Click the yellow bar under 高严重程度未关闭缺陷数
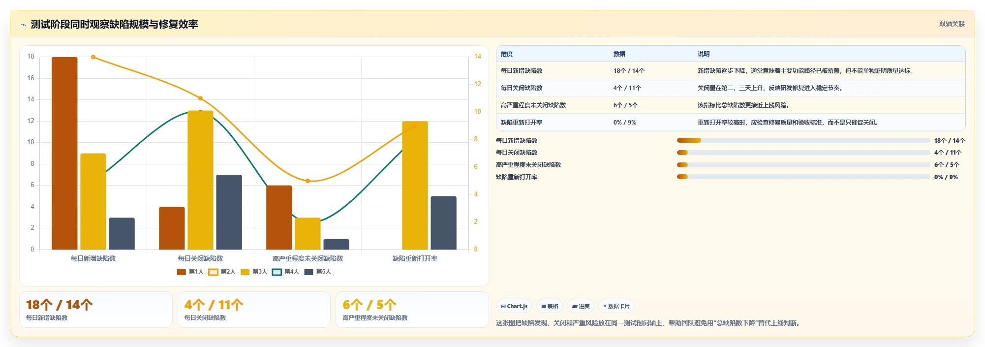 tap(308, 233)
